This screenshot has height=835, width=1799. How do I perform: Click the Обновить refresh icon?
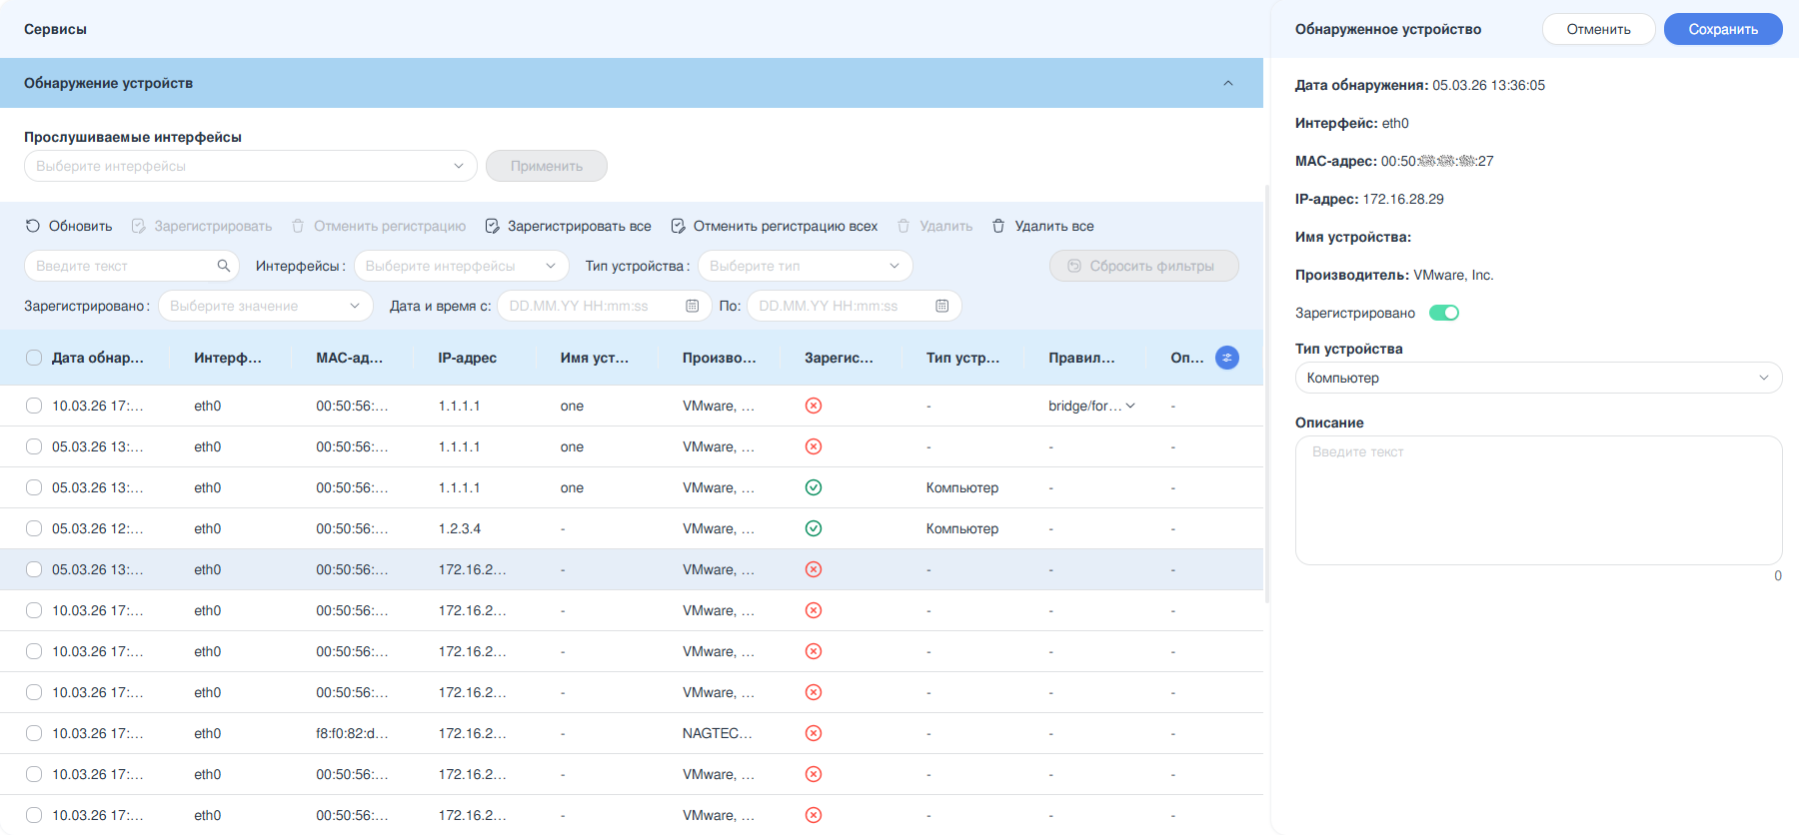tap(33, 226)
